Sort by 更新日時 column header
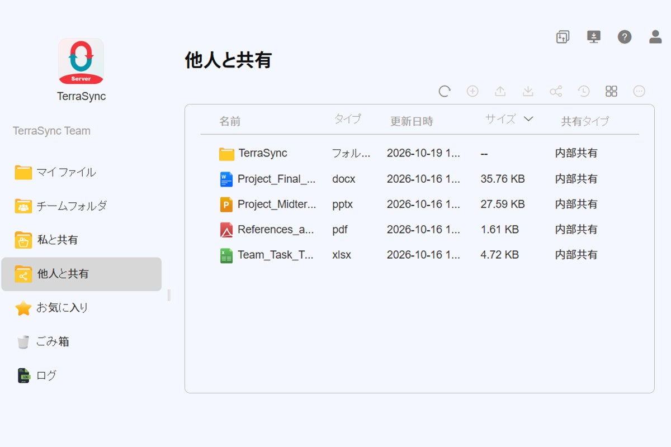 (x=412, y=121)
